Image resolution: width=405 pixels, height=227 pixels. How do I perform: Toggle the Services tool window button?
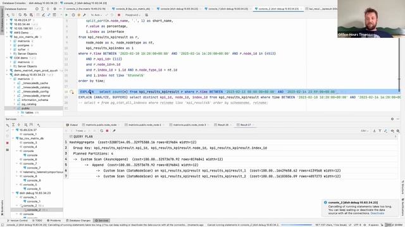pos(101,221)
